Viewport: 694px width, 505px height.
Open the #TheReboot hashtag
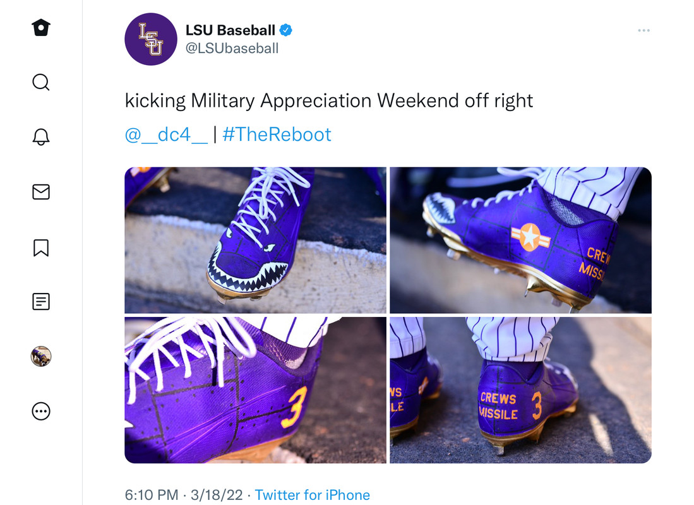point(277,134)
